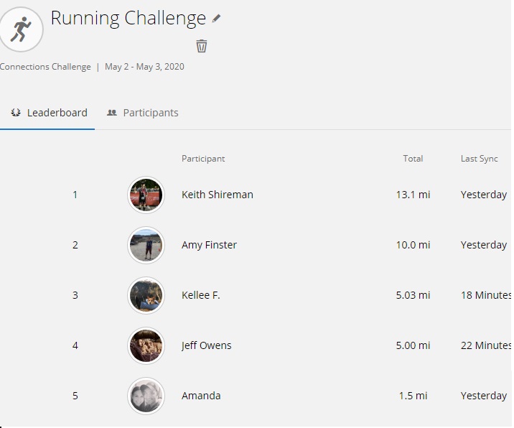The width and height of the screenshot is (514, 428).
Task: Click Jeff Owens's profile avatar
Action: (146, 345)
